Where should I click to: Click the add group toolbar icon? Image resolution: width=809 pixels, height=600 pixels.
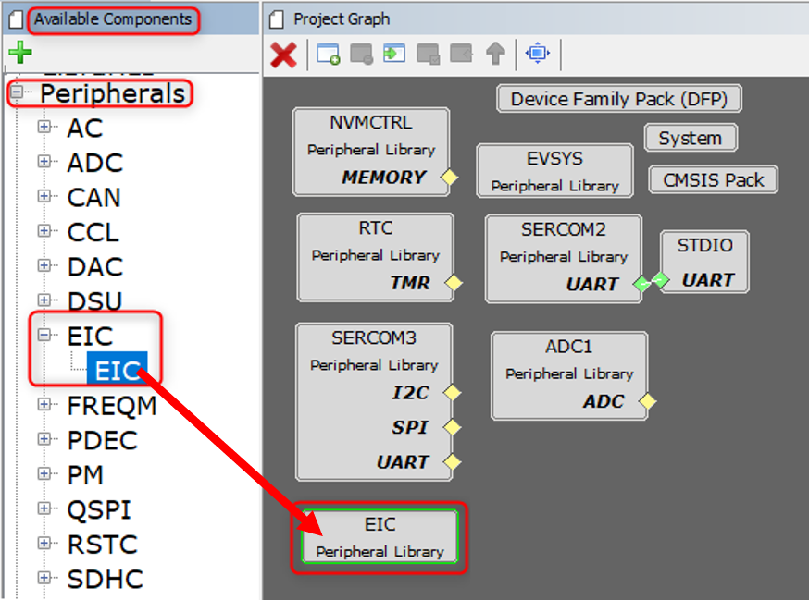click(x=329, y=55)
